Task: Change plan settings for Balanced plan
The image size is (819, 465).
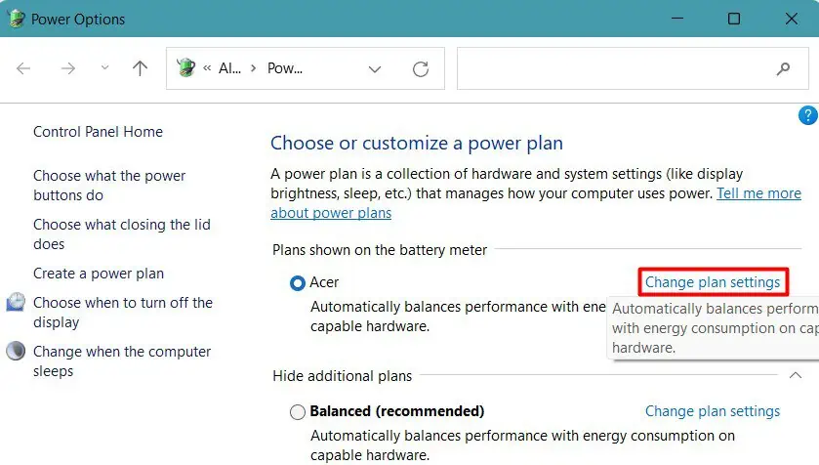Action: tap(713, 411)
